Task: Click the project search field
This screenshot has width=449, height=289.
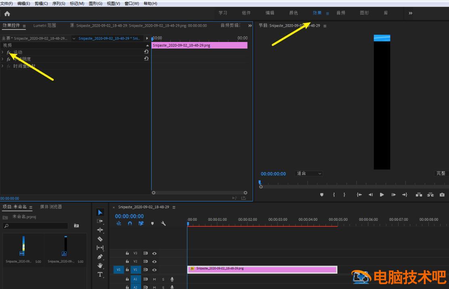Action: tap(36, 226)
